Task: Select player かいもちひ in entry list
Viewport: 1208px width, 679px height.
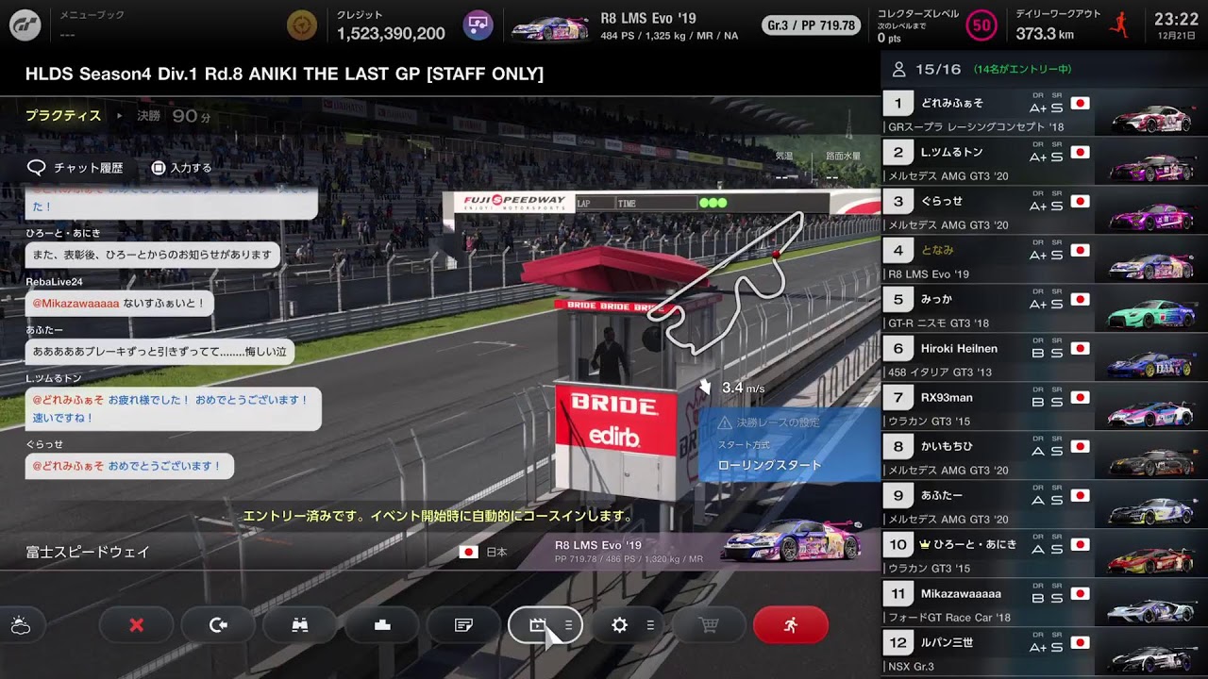Action: (x=1045, y=455)
